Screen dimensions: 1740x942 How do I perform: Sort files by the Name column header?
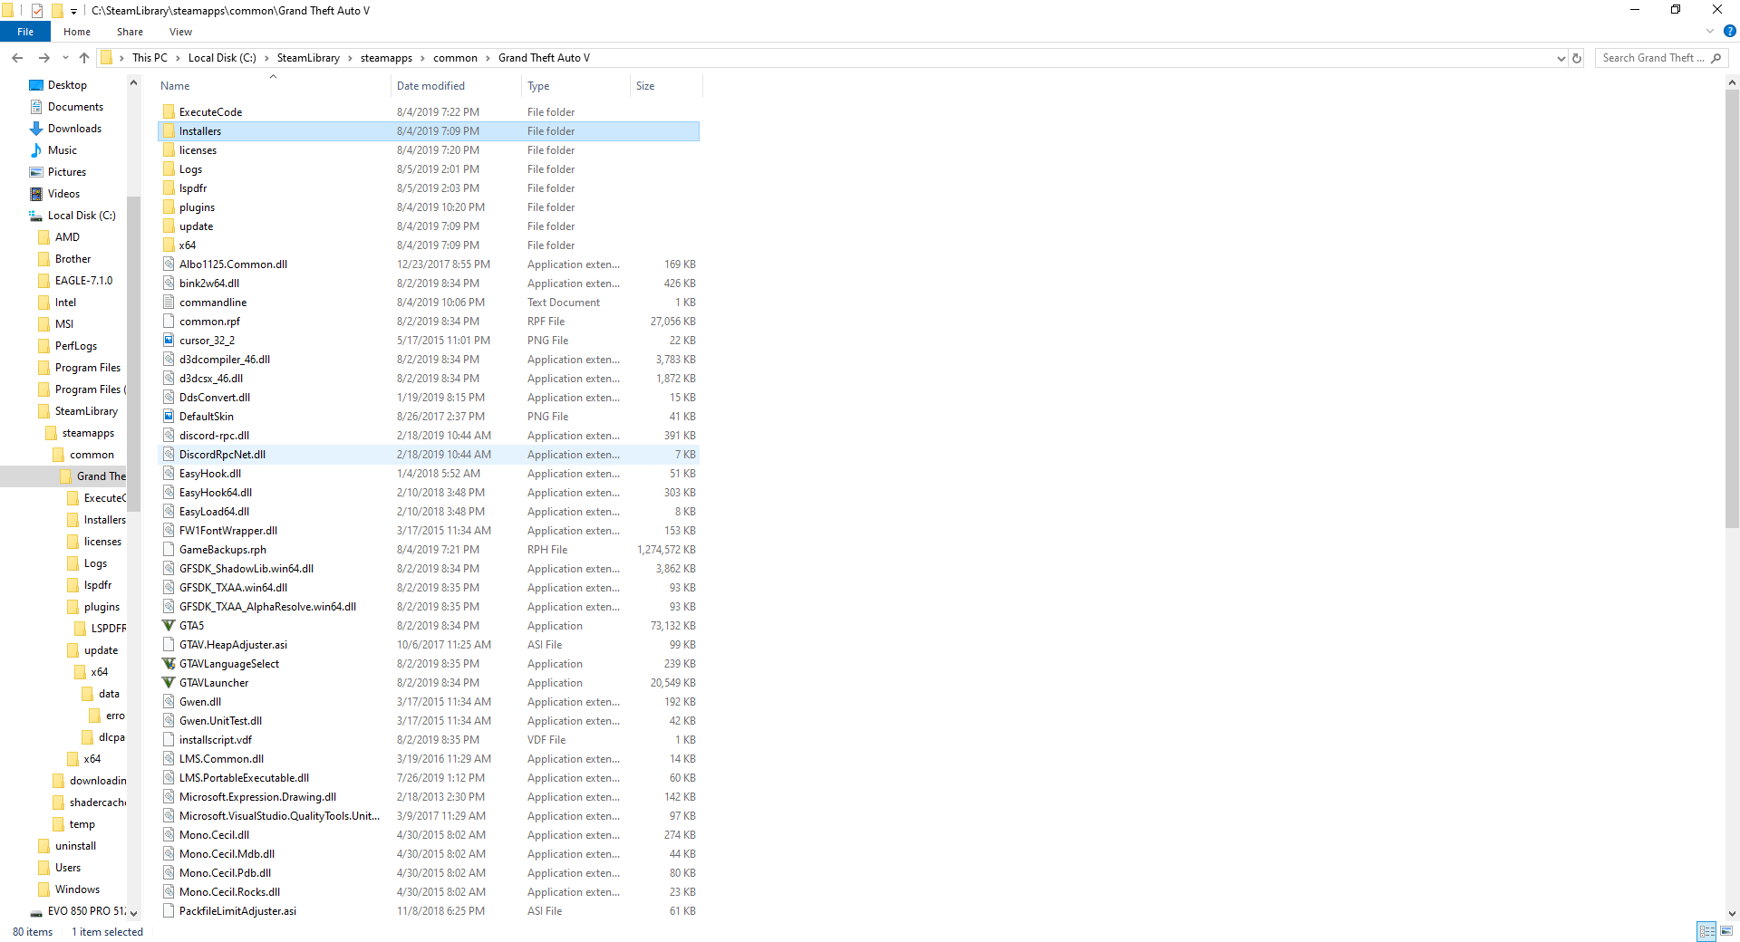pos(273,86)
